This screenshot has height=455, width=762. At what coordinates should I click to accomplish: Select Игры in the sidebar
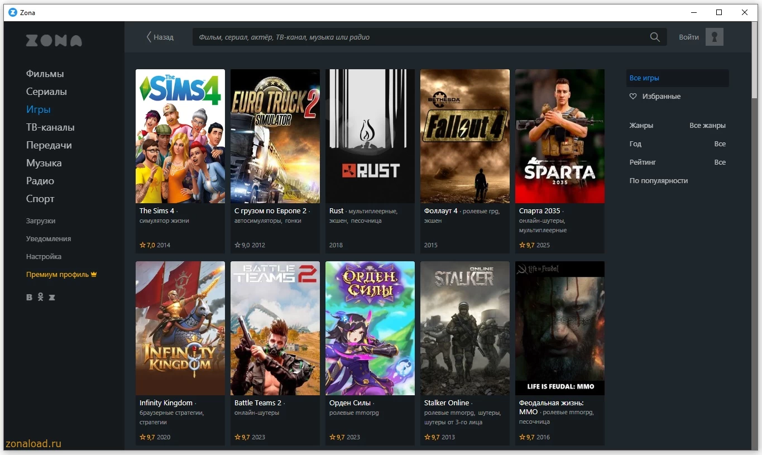[39, 109]
